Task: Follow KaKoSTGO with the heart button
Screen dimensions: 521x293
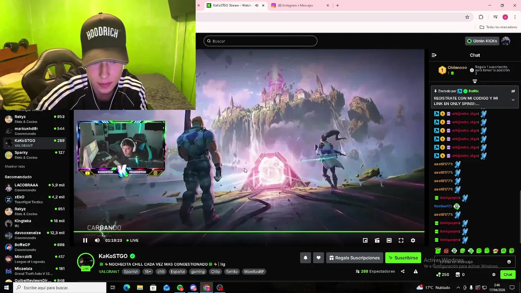Action: click(318, 258)
